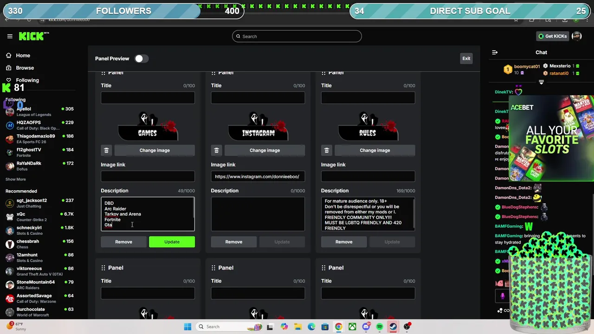The image size is (594, 334).
Task: Click the Games panel Image link field
Action: click(148, 176)
